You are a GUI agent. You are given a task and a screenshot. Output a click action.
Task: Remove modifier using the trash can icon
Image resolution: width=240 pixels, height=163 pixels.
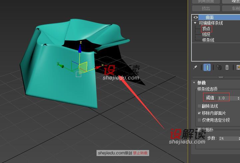pyautogui.click(x=227, y=67)
